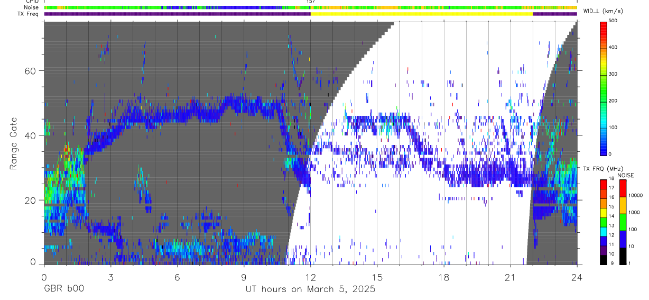Click the purple segment of the TX Freq strip
This screenshot has height=300, width=649.
[177, 14]
